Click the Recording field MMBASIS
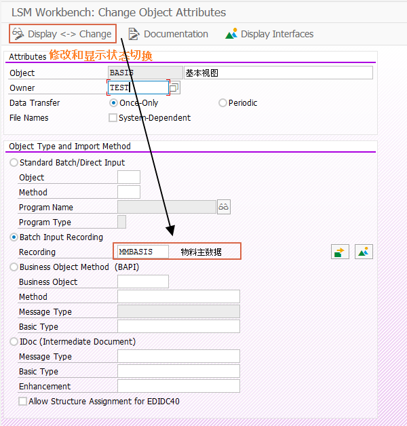Viewport: 407px width, 426px height. coord(143,252)
